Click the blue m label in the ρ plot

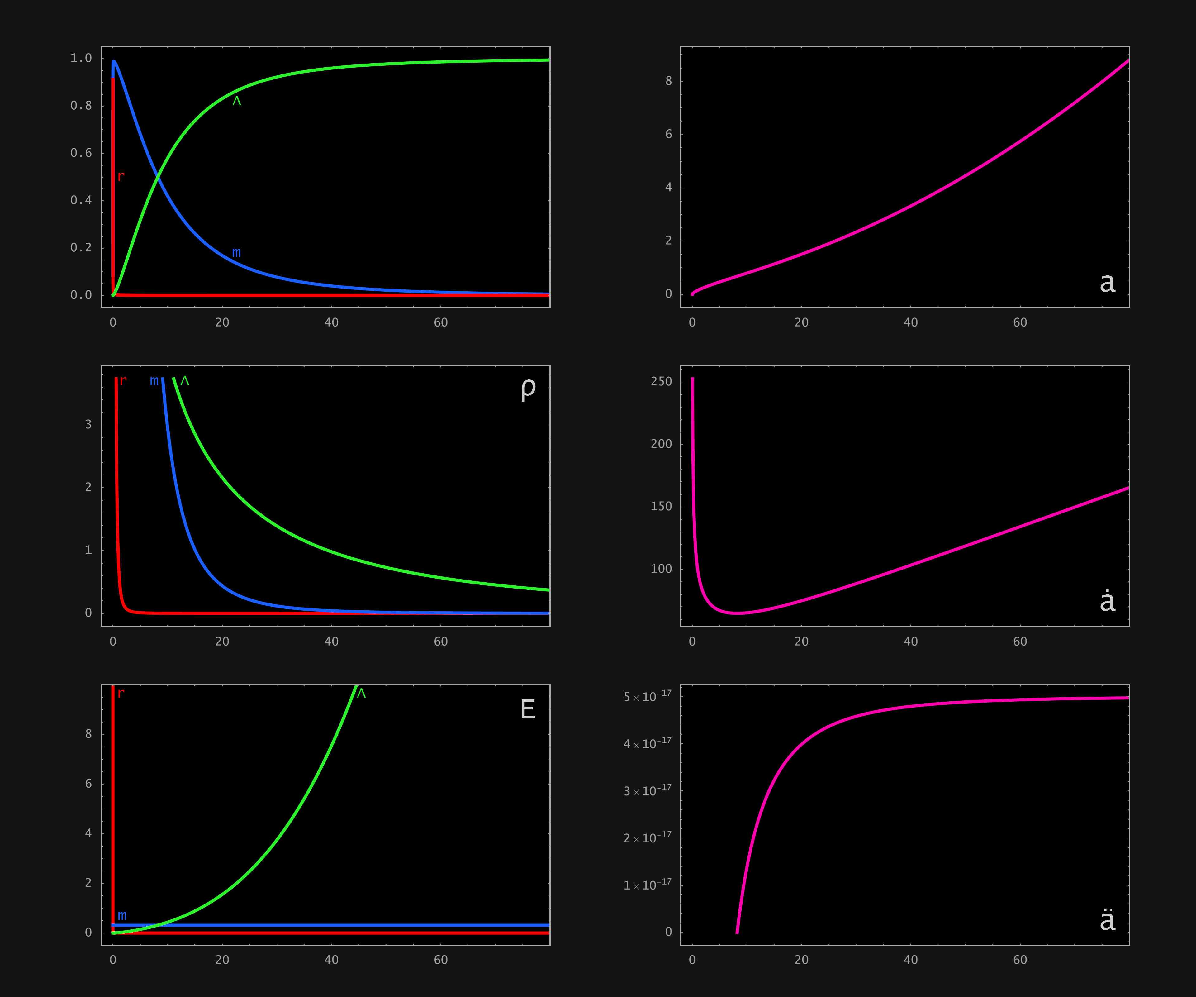tap(154, 380)
